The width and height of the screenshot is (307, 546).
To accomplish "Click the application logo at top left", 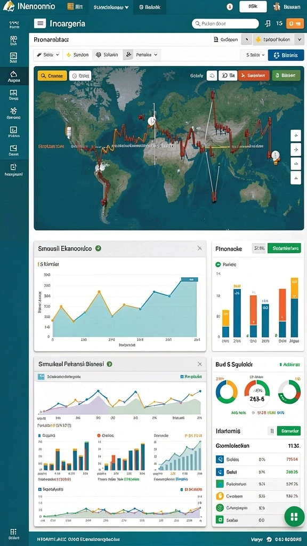I will tap(9, 6).
